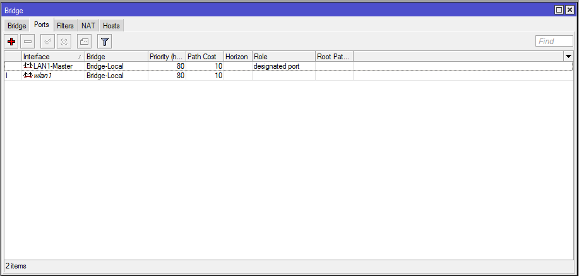Sort by the Path Cost column
Screen dimensions: 579x276
(x=204, y=57)
